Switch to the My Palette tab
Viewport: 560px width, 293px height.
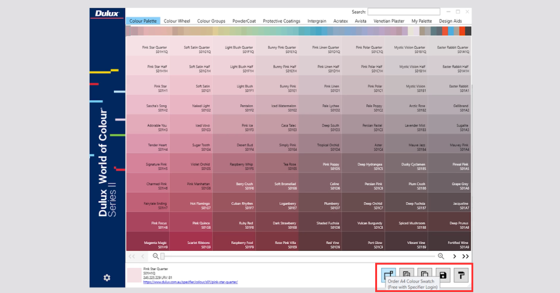pyautogui.click(x=421, y=21)
